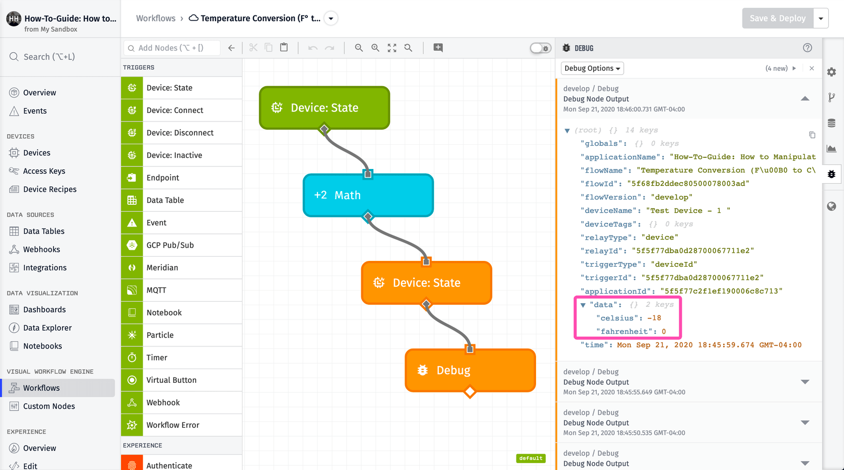Click the Save & Deploy button
844x470 pixels.
click(x=777, y=18)
